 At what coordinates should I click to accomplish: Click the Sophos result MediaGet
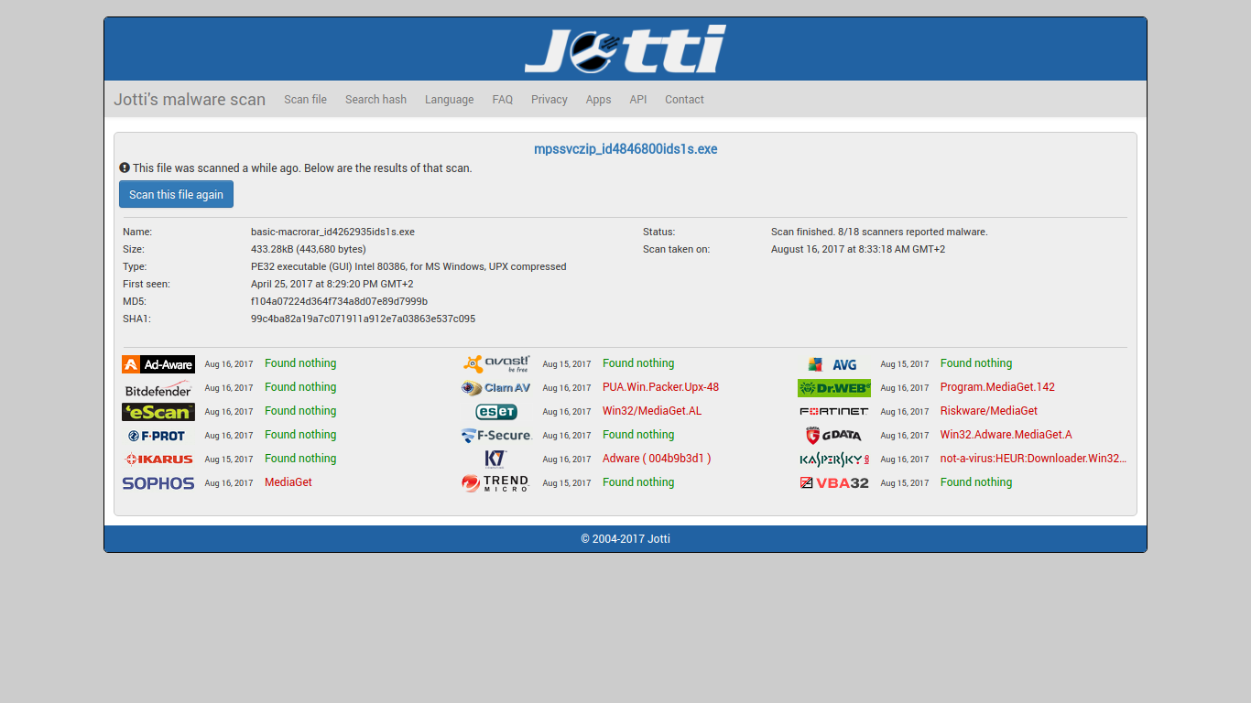288,482
